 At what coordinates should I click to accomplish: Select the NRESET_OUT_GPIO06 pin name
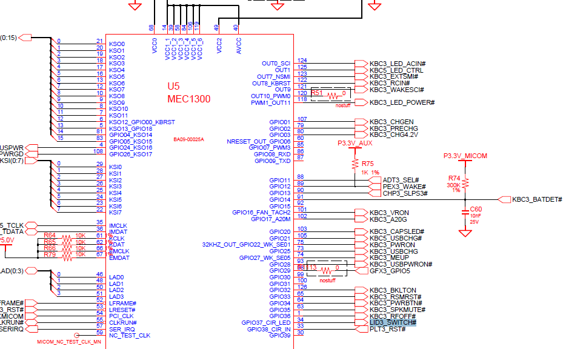point(258,142)
